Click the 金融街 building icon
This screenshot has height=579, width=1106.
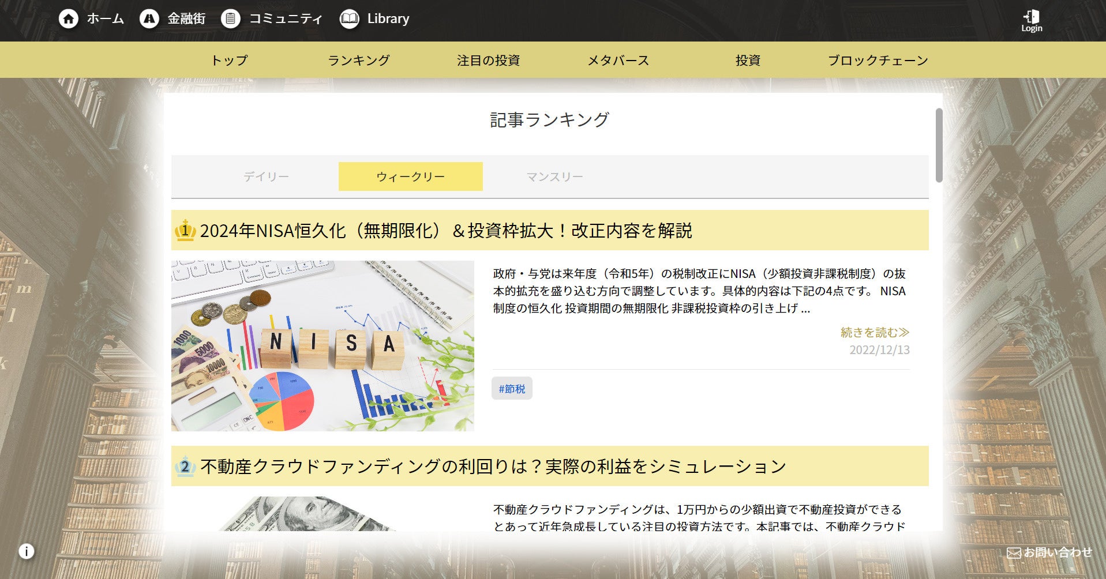point(149,19)
